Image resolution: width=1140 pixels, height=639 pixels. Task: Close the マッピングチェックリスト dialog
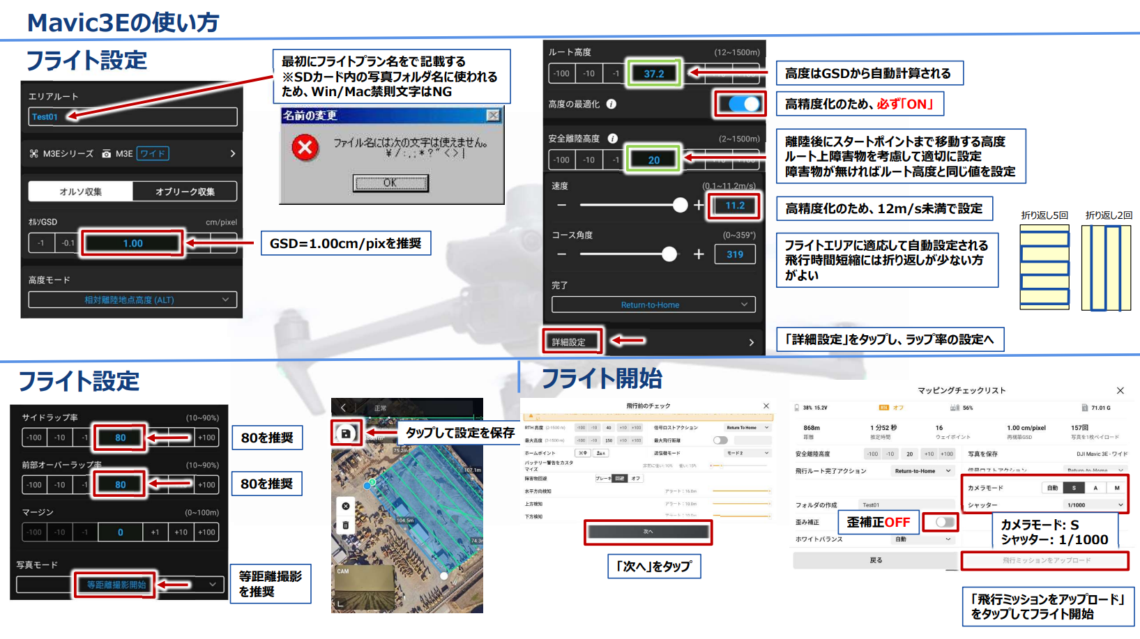point(1120,390)
